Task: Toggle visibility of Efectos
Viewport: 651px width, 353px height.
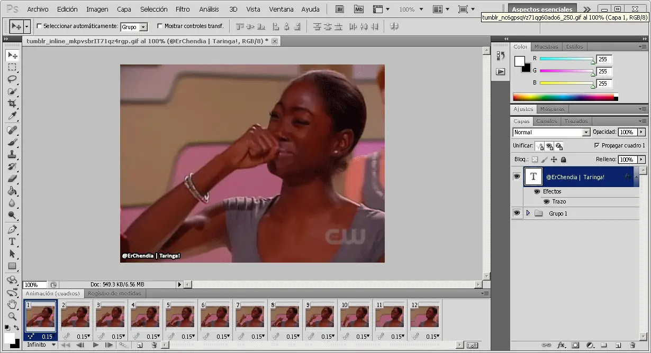Action: (537, 191)
